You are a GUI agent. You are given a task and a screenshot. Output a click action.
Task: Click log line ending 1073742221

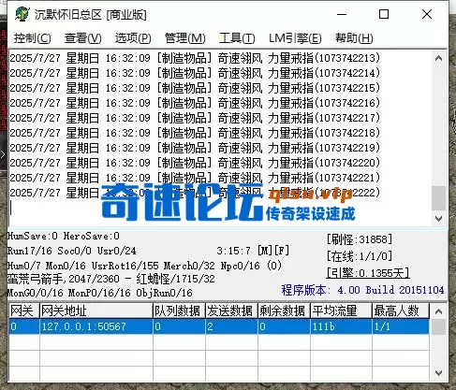(x=195, y=178)
